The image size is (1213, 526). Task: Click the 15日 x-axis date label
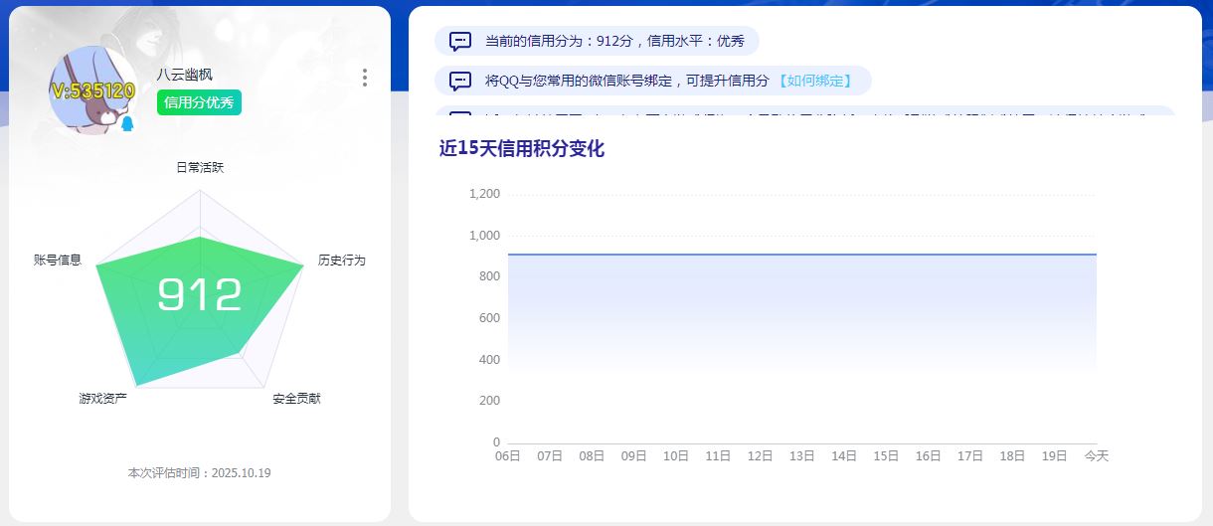[x=886, y=455]
